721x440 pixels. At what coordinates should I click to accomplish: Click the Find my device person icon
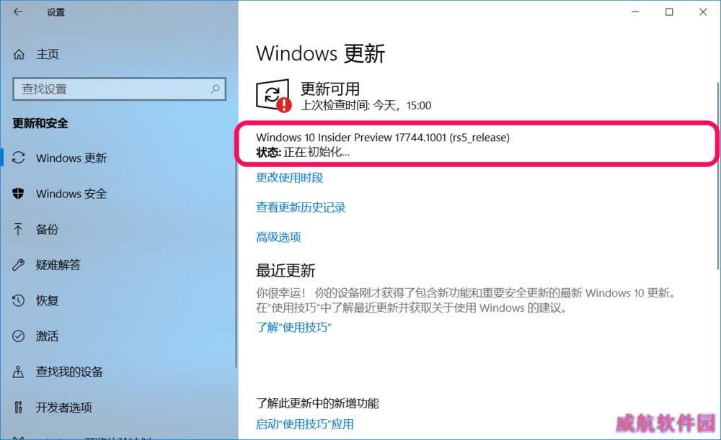coord(18,372)
